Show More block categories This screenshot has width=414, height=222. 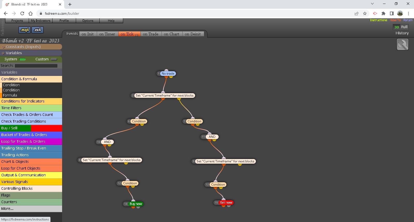tap(31, 209)
